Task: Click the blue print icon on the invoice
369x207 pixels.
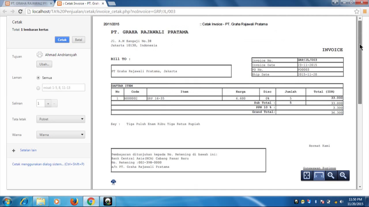Action: [113, 182]
